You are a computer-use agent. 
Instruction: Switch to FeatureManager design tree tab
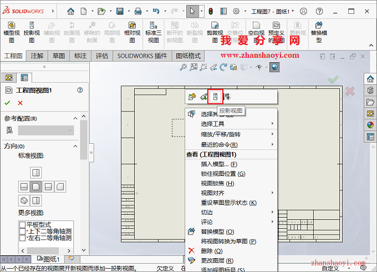pyautogui.click(x=9, y=78)
